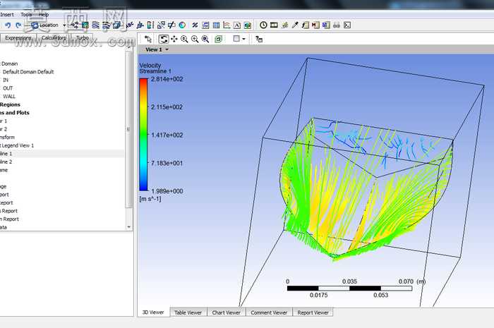Insert a Clip Plane
Screen dimensions: 494x328
[x=171, y=25]
